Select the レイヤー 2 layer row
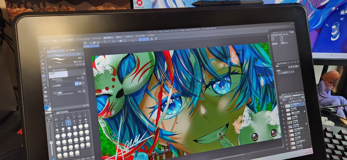This screenshot has height=160, width=347. coord(294,114)
